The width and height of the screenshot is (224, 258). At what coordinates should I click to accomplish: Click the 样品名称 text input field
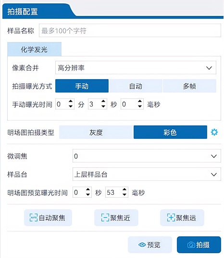coord(130,30)
